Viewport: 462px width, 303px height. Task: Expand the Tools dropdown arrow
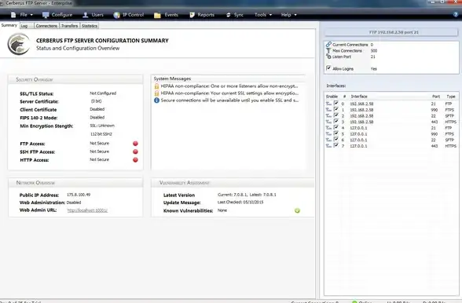270,15
